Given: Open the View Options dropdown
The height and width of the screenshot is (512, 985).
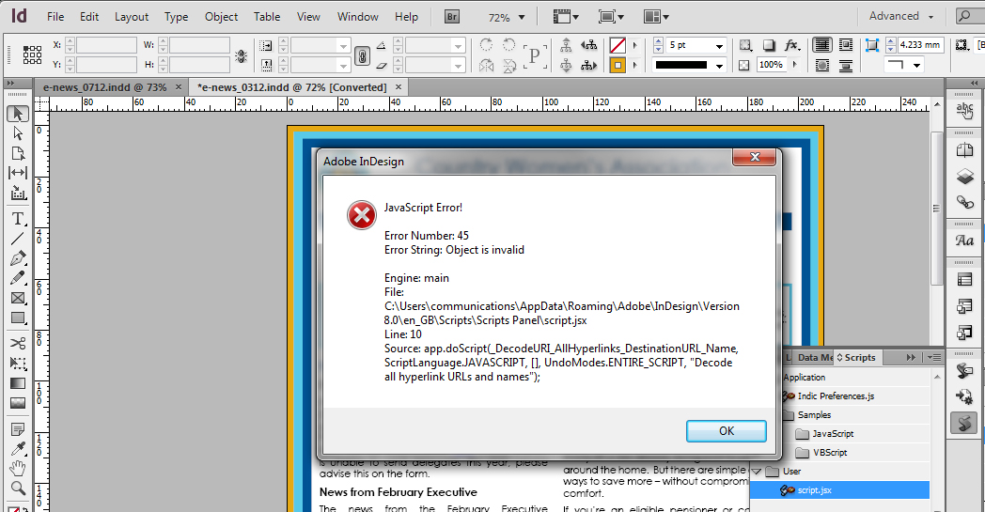Looking at the screenshot, I should pos(566,17).
